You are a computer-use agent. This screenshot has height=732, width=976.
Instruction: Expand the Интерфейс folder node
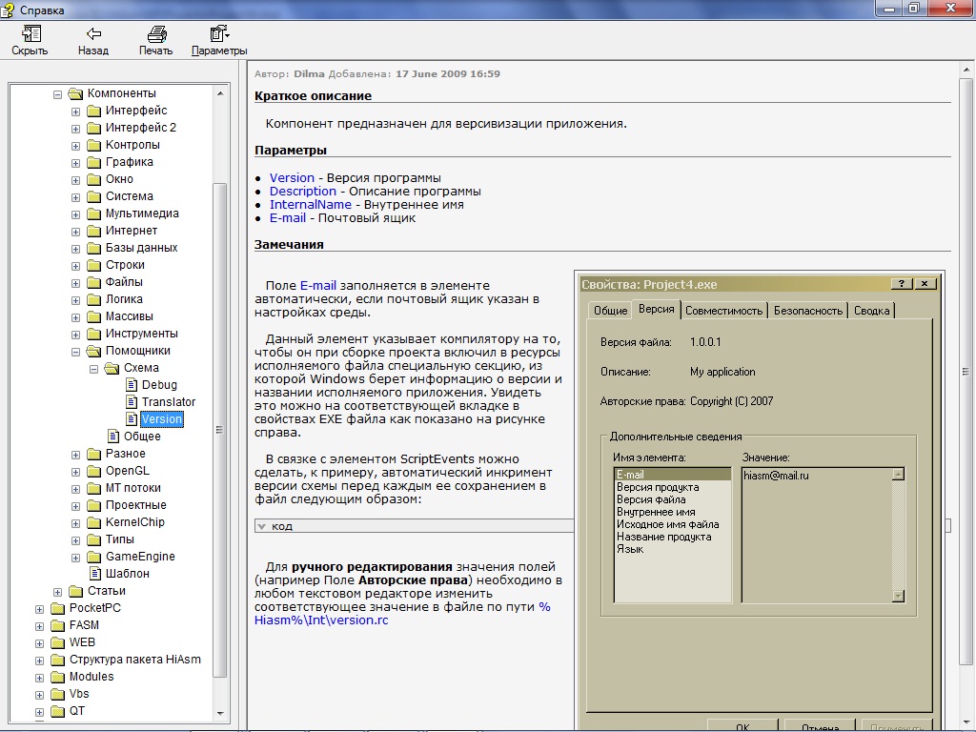point(75,111)
